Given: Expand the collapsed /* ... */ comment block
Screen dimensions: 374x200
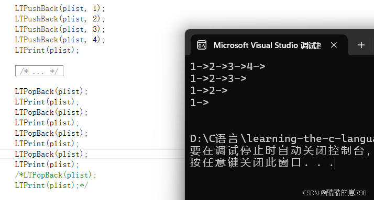Looking at the screenshot, I should pyautogui.click(x=39, y=71).
